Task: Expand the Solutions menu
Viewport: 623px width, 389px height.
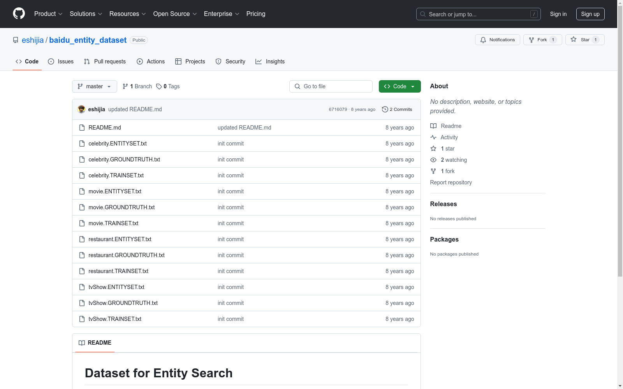Action: click(86, 14)
